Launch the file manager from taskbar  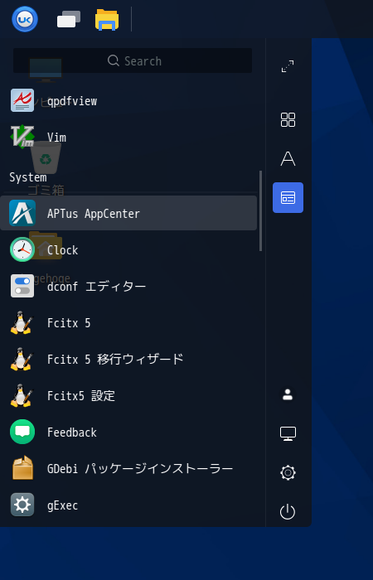(107, 20)
